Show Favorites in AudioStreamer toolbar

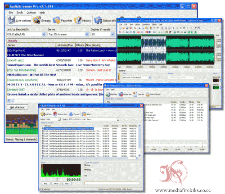[x=62, y=20]
